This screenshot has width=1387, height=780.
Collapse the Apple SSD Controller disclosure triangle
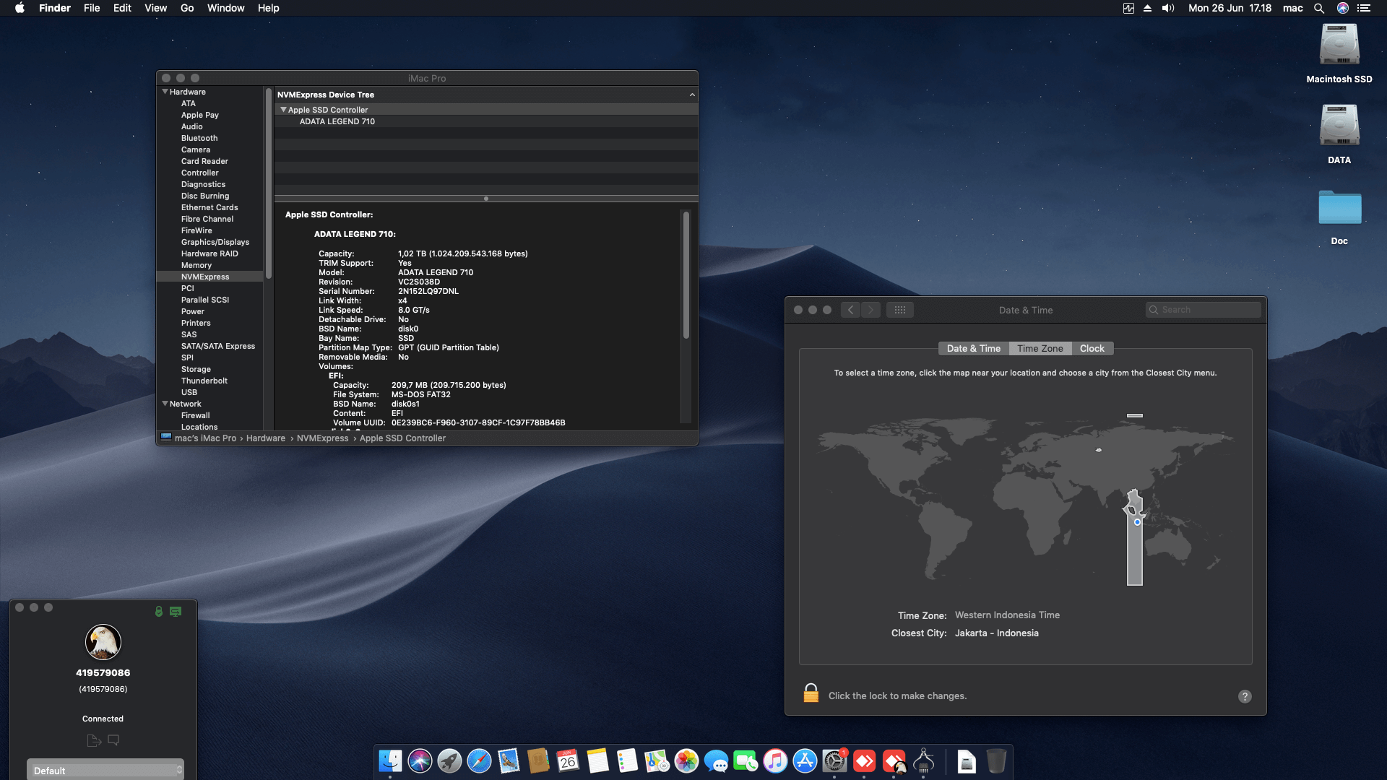(x=283, y=109)
